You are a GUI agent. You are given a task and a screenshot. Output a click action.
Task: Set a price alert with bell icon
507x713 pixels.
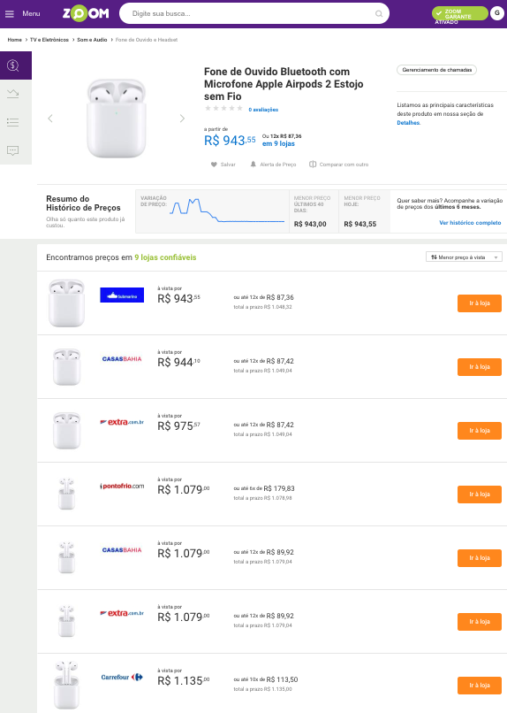[x=253, y=165]
